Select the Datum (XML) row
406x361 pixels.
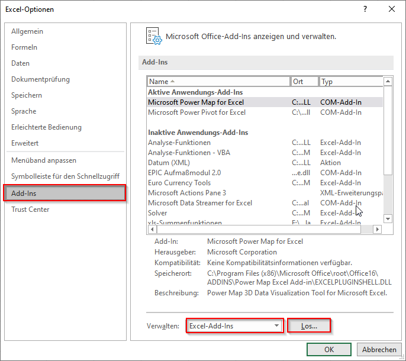click(x=265, y=163)
